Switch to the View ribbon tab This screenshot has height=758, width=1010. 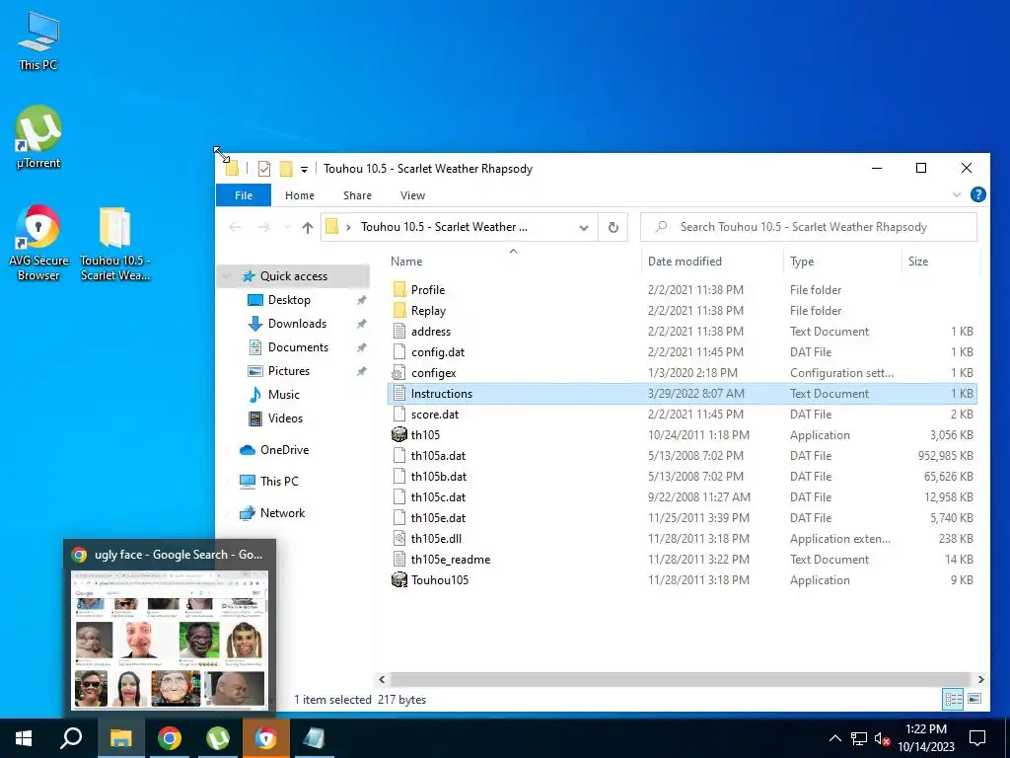pos(412,195)
